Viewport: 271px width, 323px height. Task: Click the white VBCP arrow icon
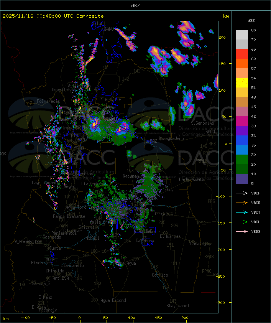coord(242,193)
